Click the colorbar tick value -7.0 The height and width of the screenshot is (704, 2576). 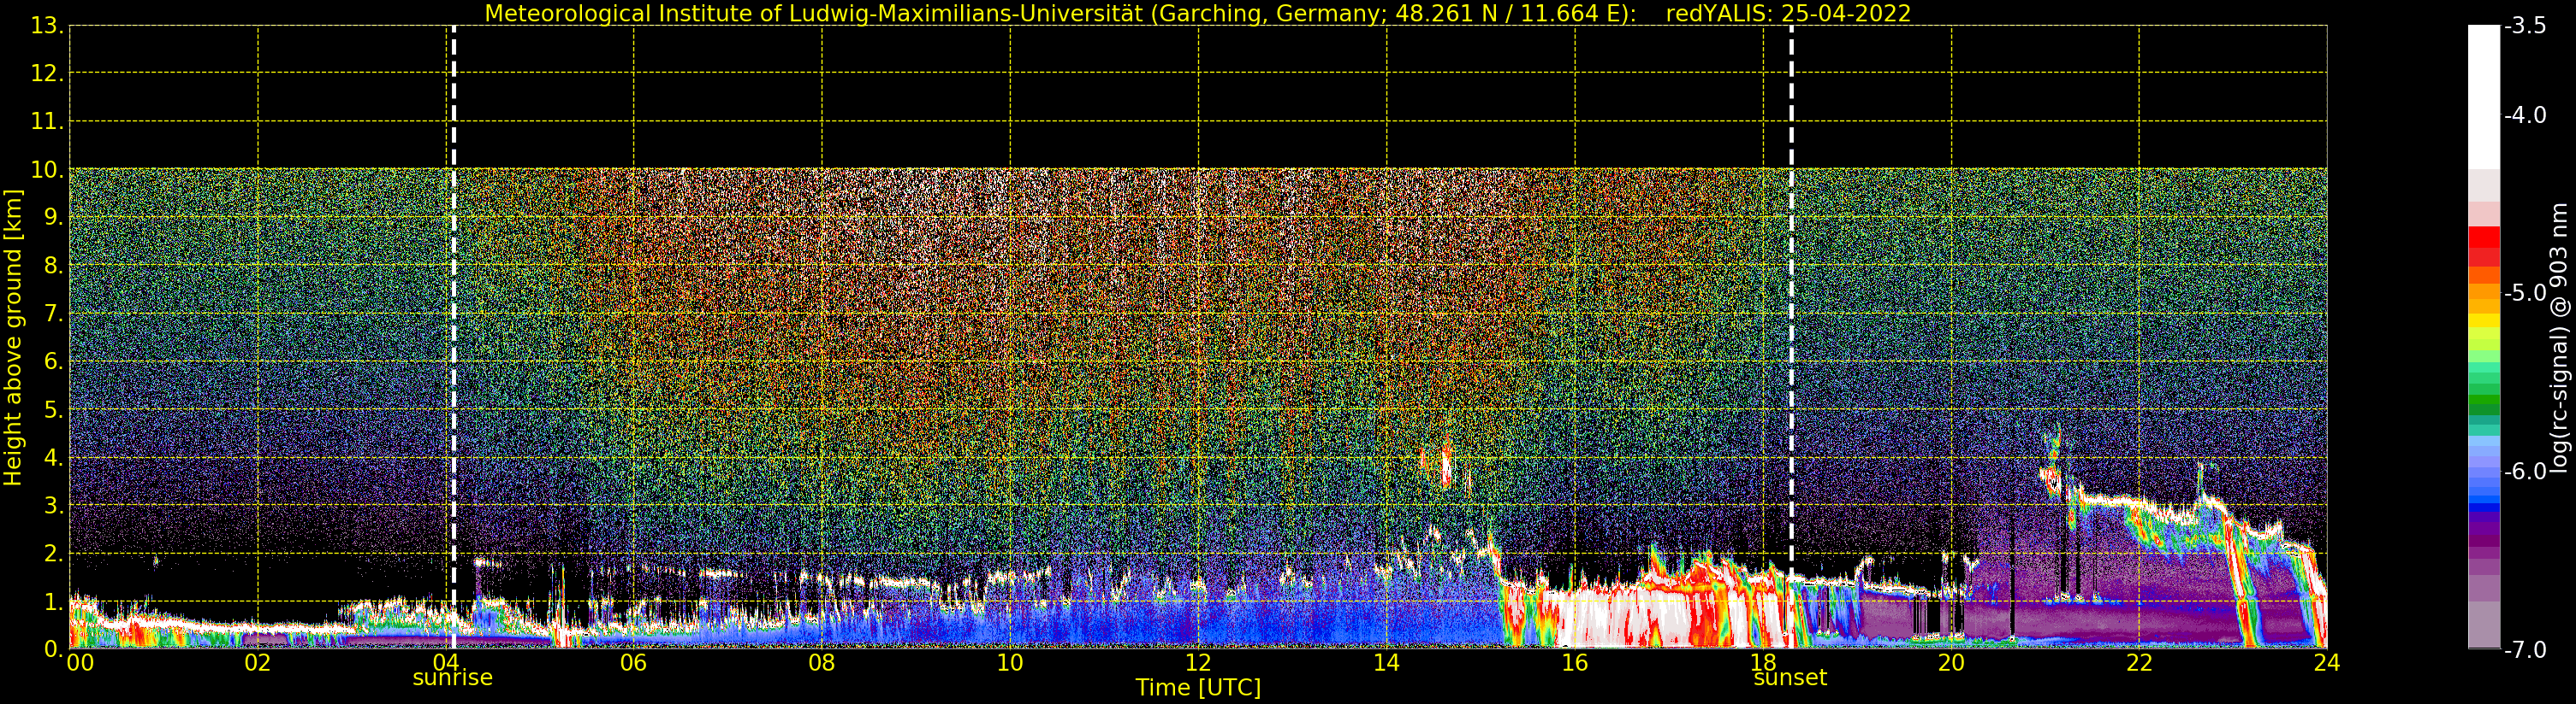click(x=2525, y=650)
